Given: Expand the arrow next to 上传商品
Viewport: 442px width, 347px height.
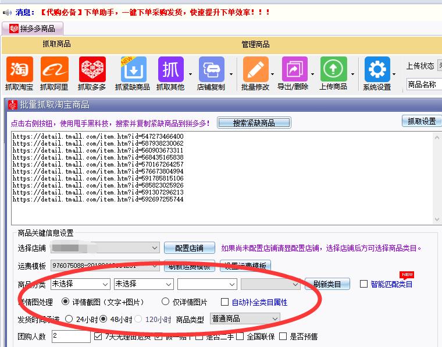Looking at the screenshot, I should [352, 74].
